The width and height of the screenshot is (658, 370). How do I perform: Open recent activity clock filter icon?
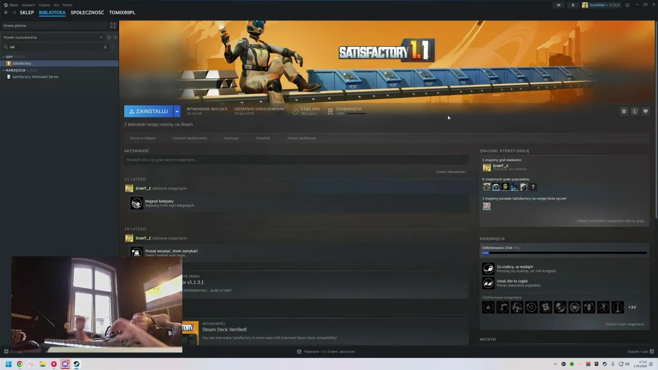[x=109, y=37]
